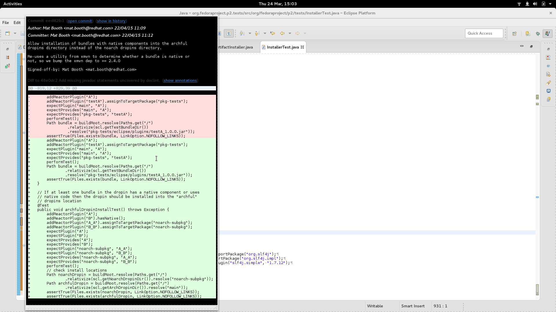Click the 'open commit' link

click(80, 21)
